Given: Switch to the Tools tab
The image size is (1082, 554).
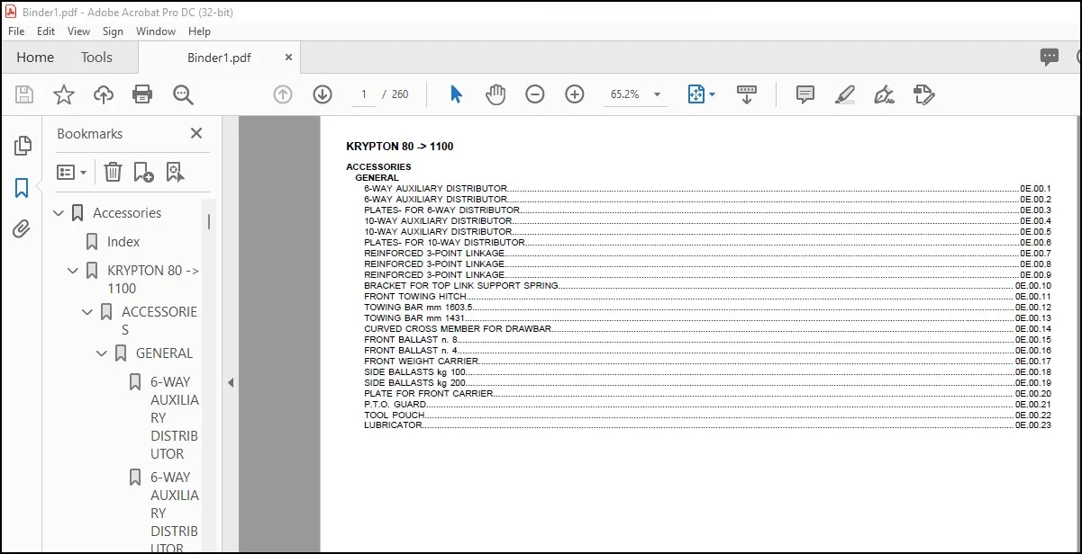Looking at the screenshot, I should tap(96, 58).
